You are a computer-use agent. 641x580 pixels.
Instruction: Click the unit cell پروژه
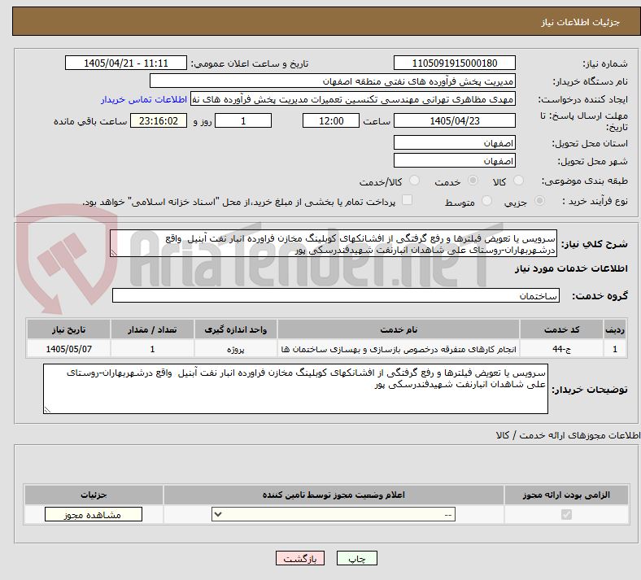[x=235, y=349]
